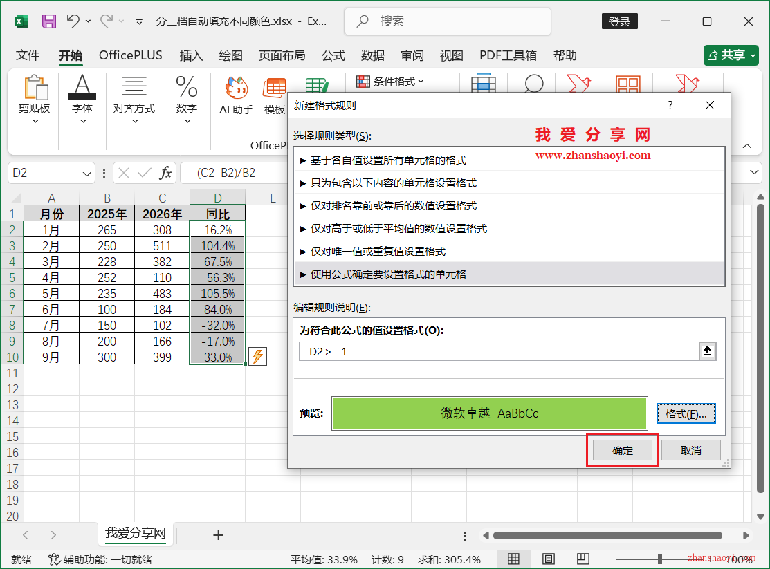Switch to Normal view icon
This screenshot has height=569, width=770.
(513, 559)
